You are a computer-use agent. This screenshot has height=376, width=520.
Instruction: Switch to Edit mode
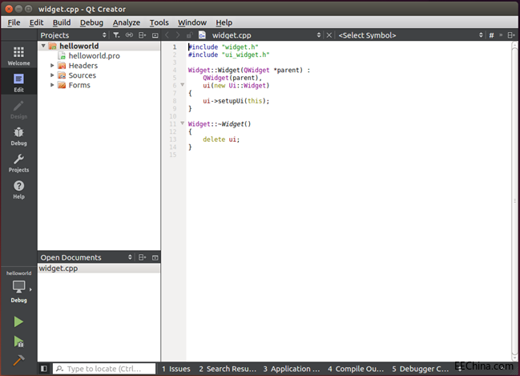[x=18, y=83]
